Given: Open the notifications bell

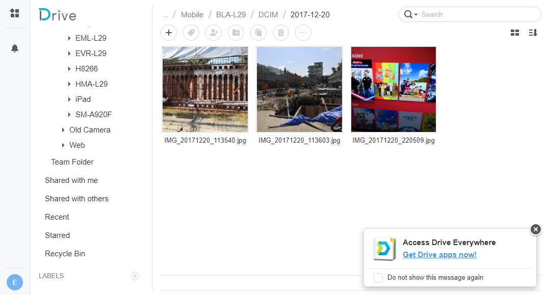Looking at the screenshot, I should coord(15,48).
